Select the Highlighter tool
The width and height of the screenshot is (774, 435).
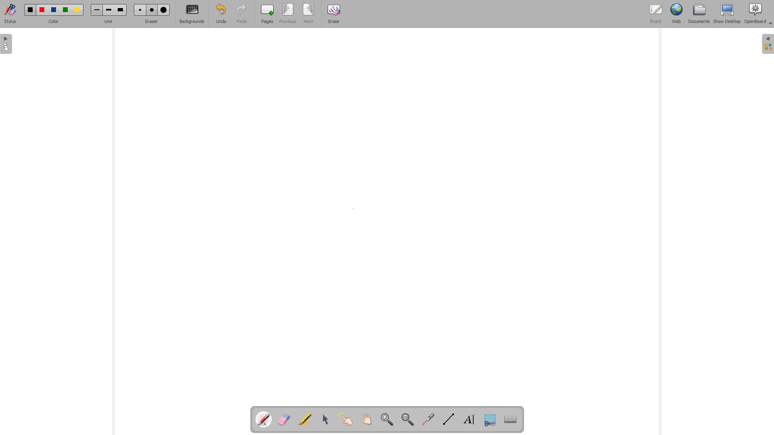305,419
